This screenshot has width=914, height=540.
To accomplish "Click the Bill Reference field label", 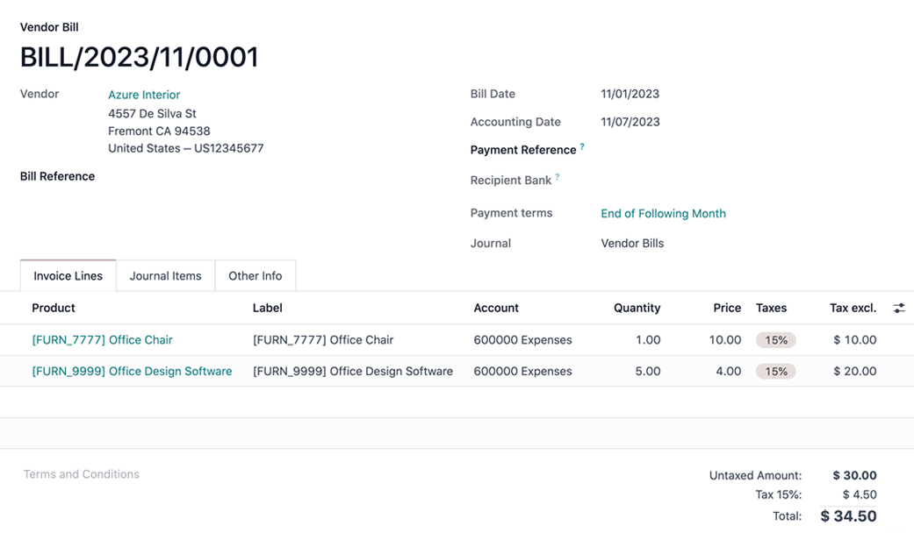I will click(x=57, y=176).
